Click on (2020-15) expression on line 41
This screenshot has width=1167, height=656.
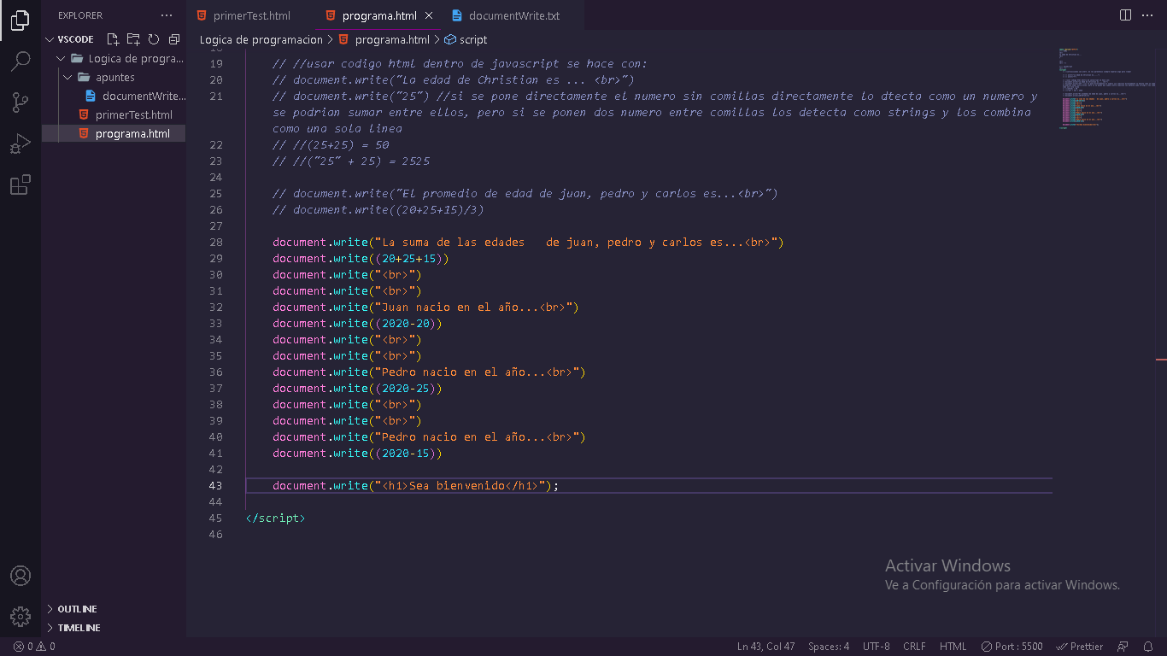(x=408, y=454)
